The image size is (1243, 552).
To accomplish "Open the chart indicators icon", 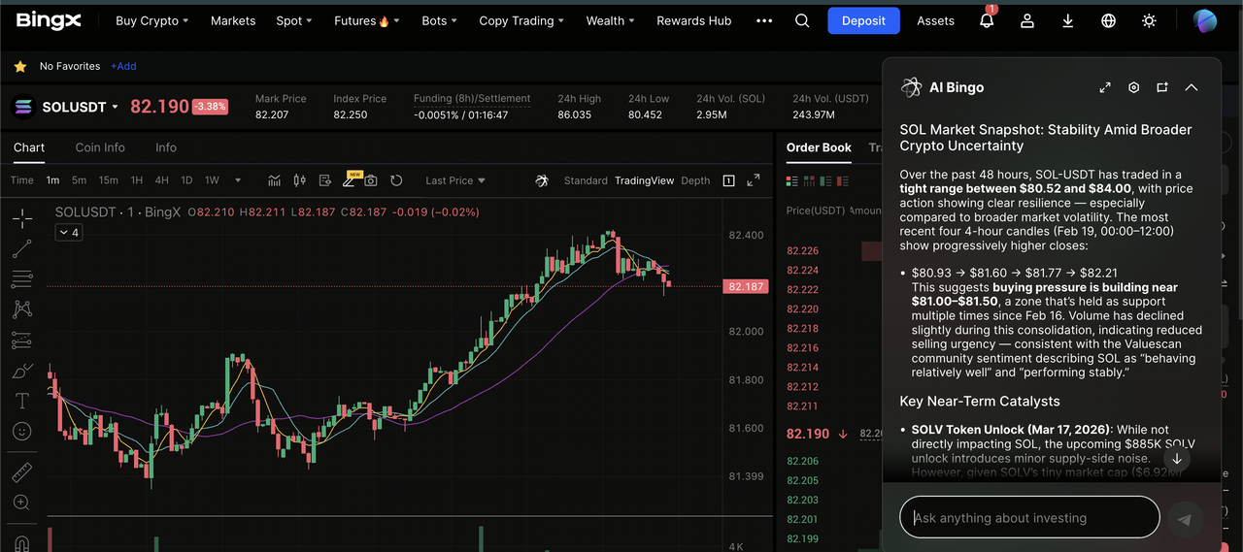I will (275, 180).
